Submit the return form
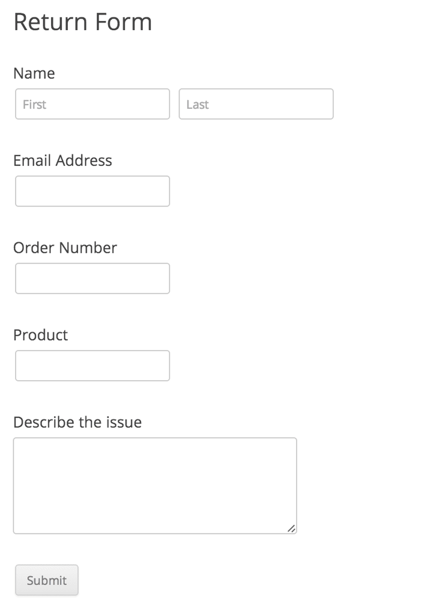The image size is (436, 615). (47, 580)
